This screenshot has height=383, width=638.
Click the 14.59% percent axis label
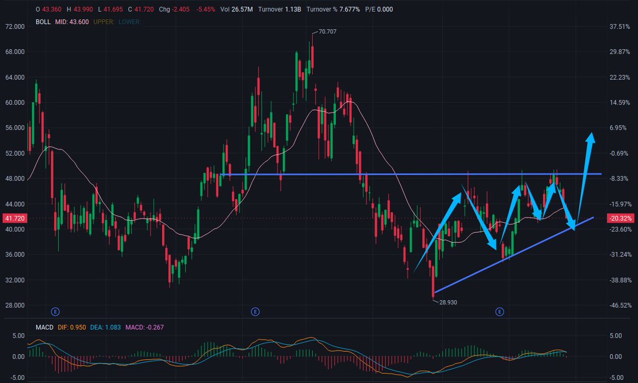tap(620, 103)
